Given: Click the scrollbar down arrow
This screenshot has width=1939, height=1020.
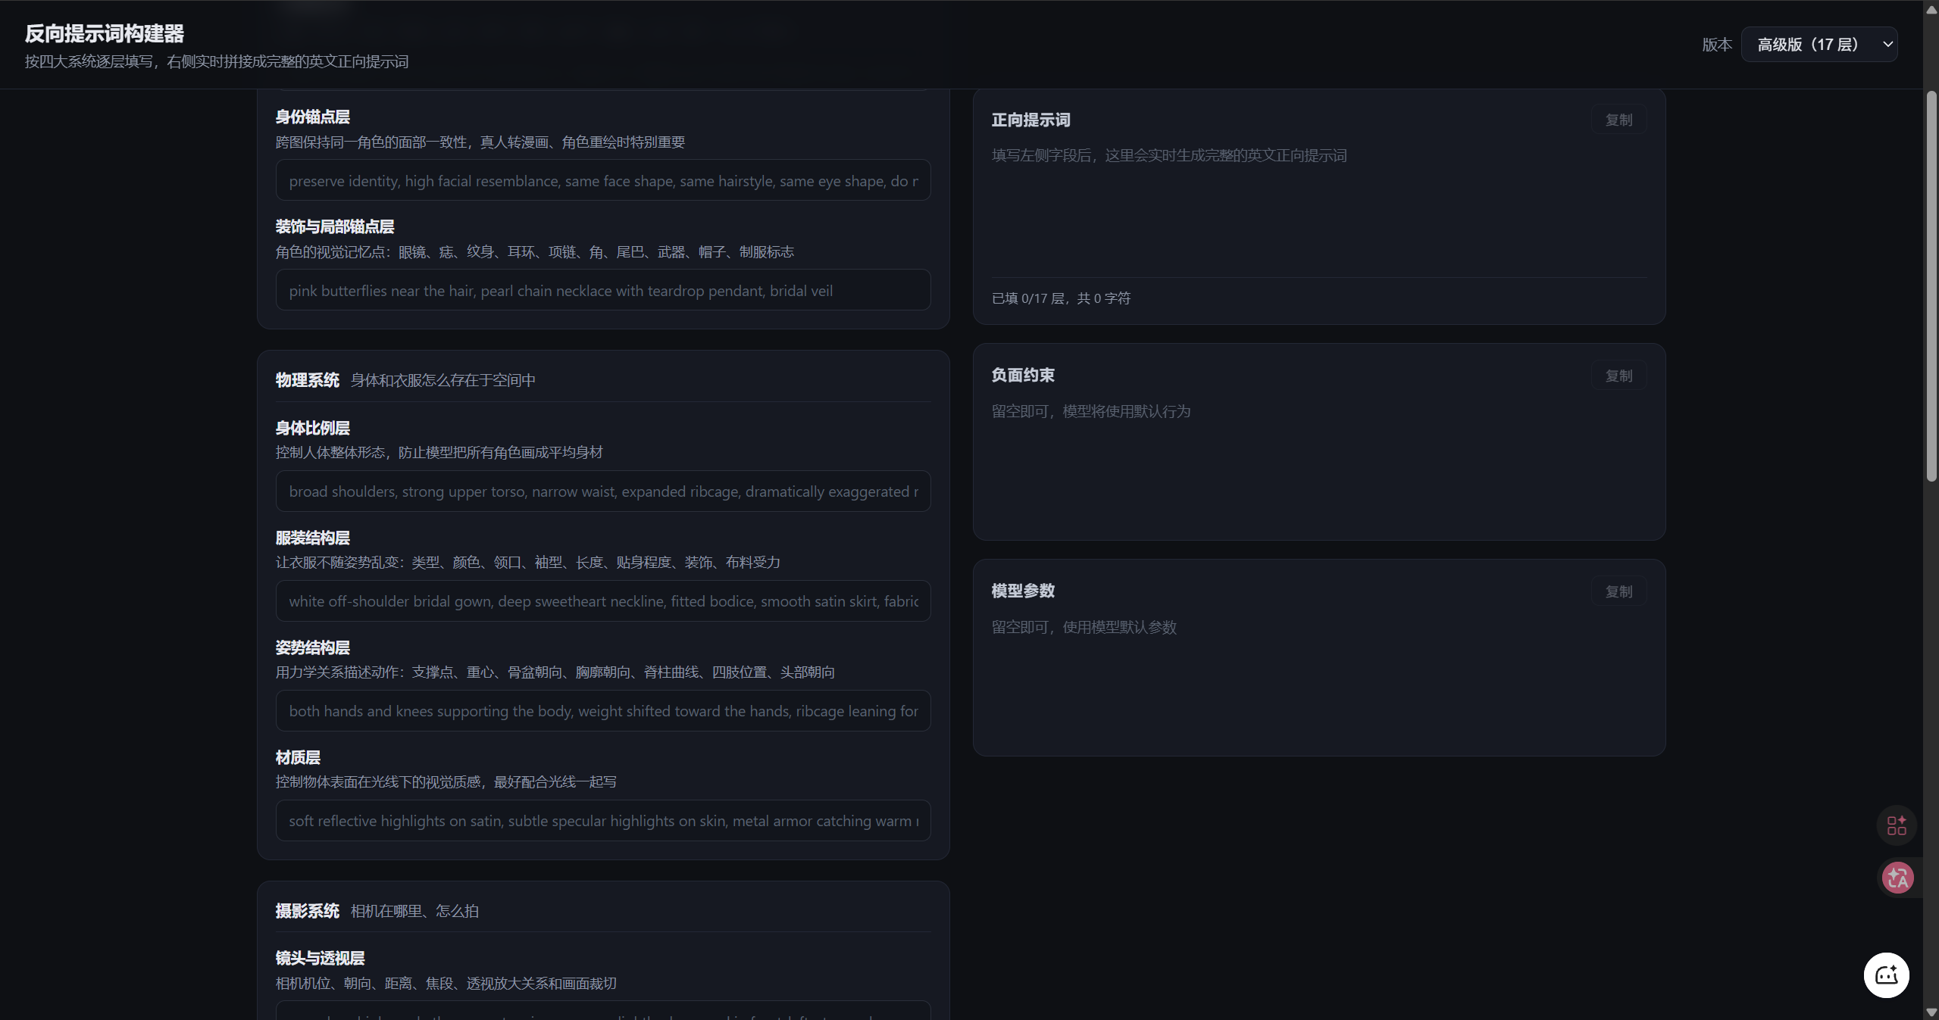Looking at the screenshot, I should [x=1931, y=1012].
